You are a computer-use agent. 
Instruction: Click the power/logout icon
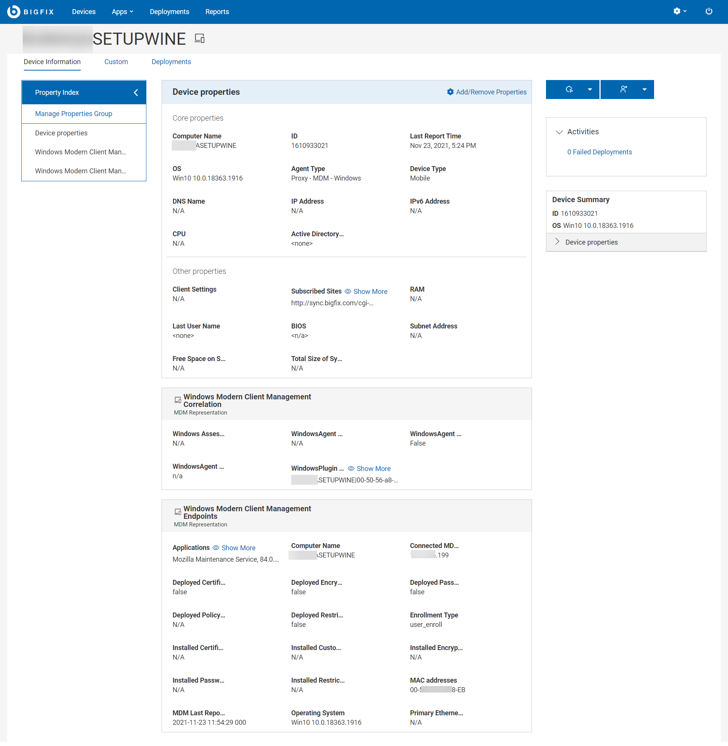(x=709, y=11)
